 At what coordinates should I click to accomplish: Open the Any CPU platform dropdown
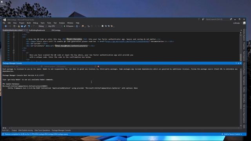point(55,26)
